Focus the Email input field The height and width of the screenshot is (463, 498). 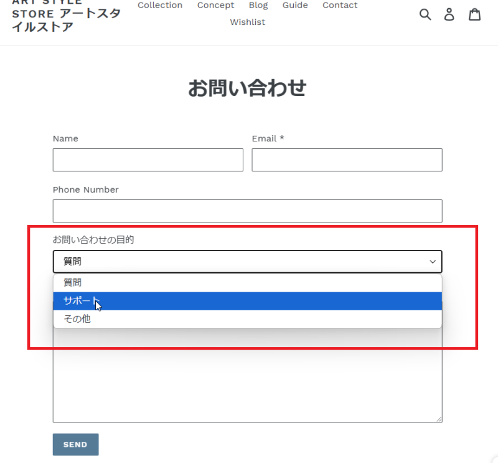click(x=347, y=160)
